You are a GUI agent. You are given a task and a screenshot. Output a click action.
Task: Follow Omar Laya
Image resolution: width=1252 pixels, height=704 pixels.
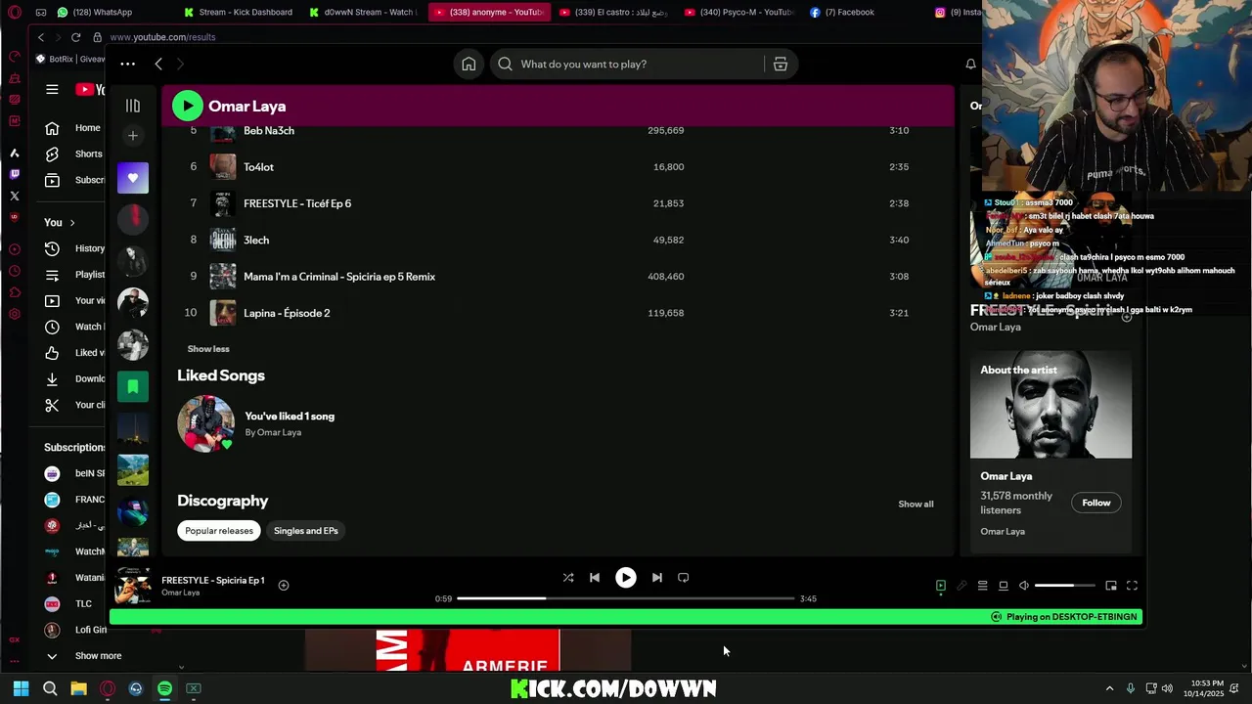(x=1096, y=503)
